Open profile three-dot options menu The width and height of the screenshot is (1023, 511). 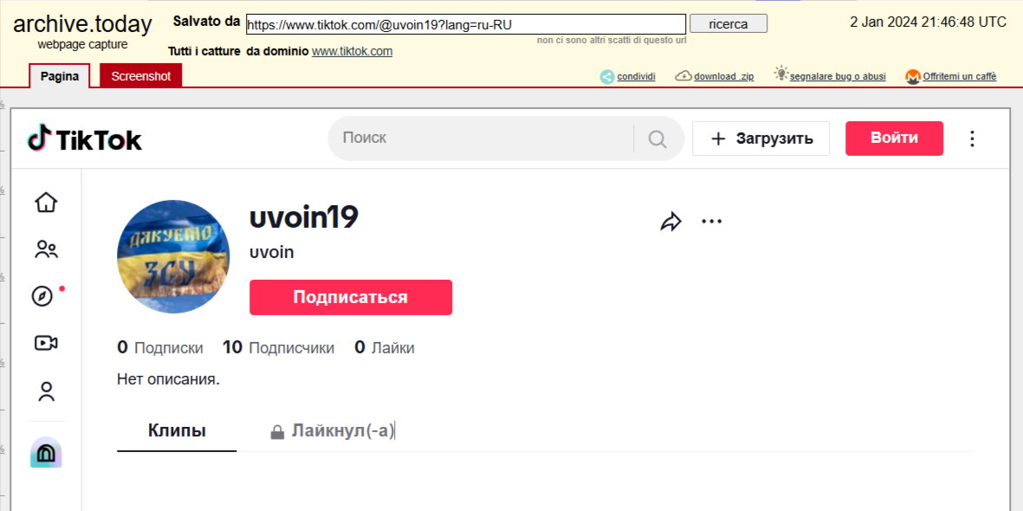click(x=711, y=222)
